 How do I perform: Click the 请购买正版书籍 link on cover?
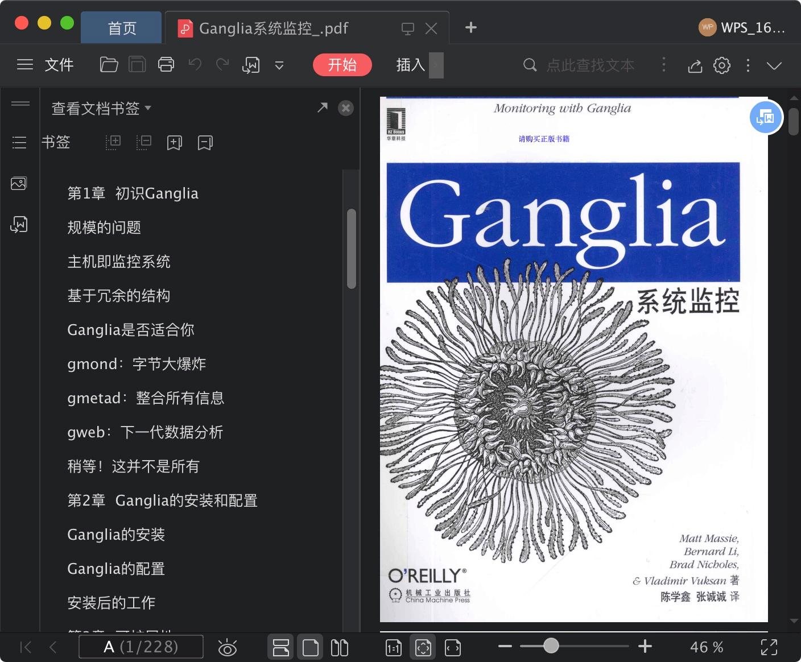(544, 139)
